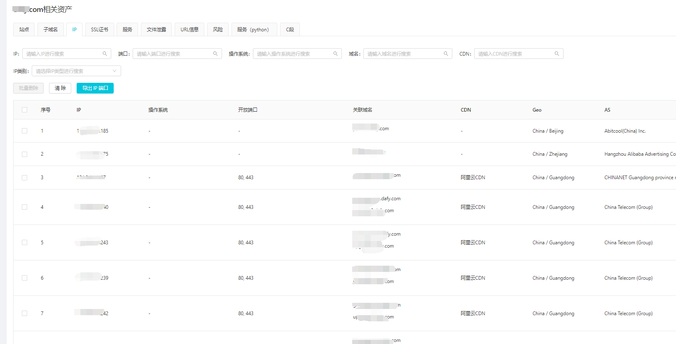The image size is (676, 344).
Task: Click the search icon in OS filter
Action: point(335,54)
